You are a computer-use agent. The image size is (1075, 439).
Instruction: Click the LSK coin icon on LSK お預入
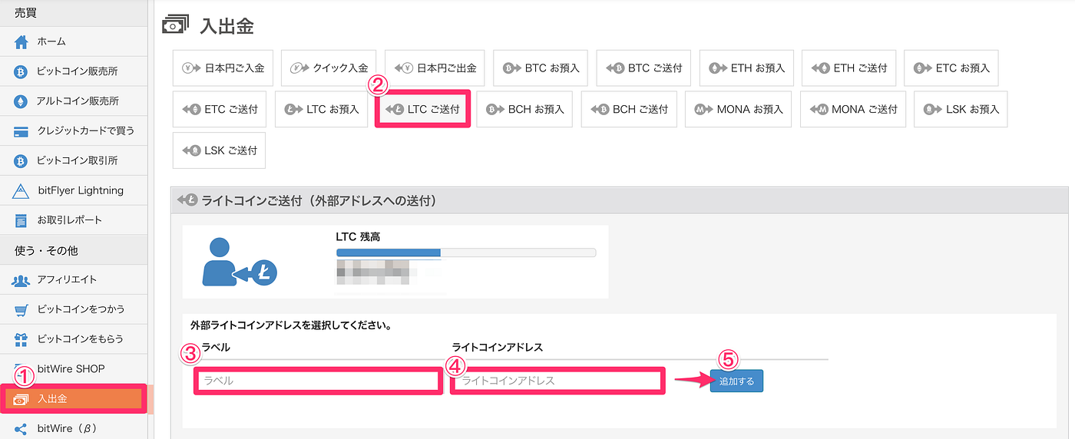[933, 110]
